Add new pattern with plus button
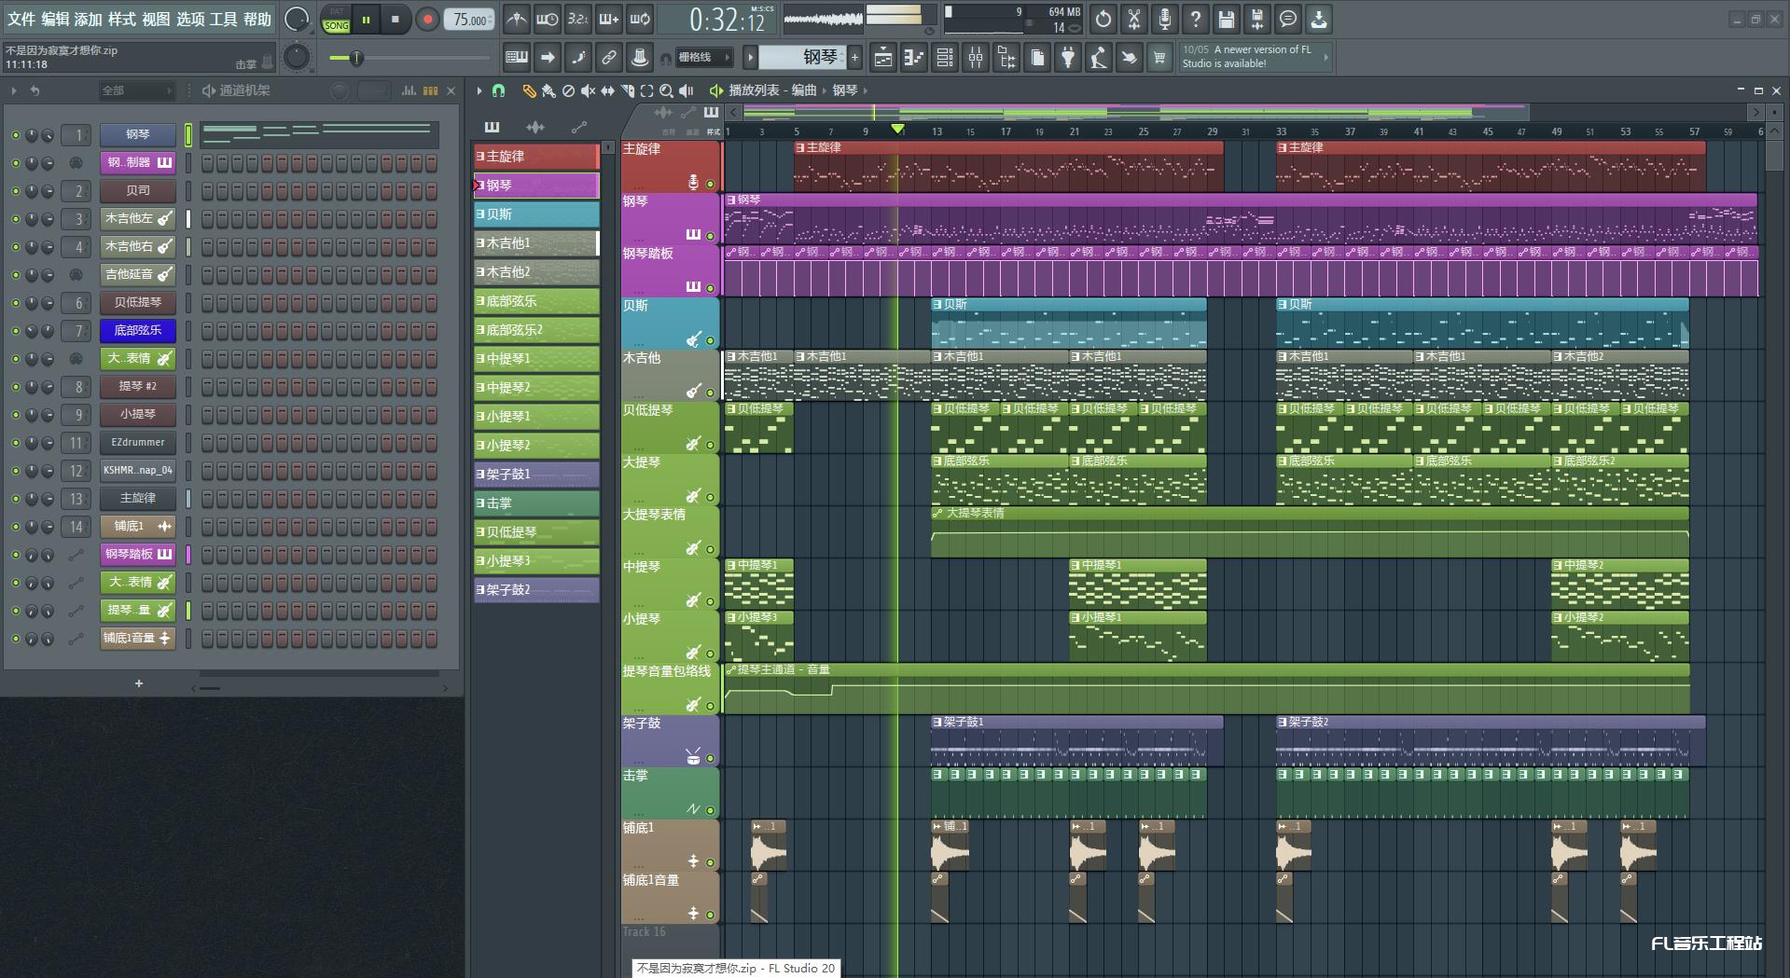The width and height of the screenshot is (1790, 978). (x=854, y=58)
